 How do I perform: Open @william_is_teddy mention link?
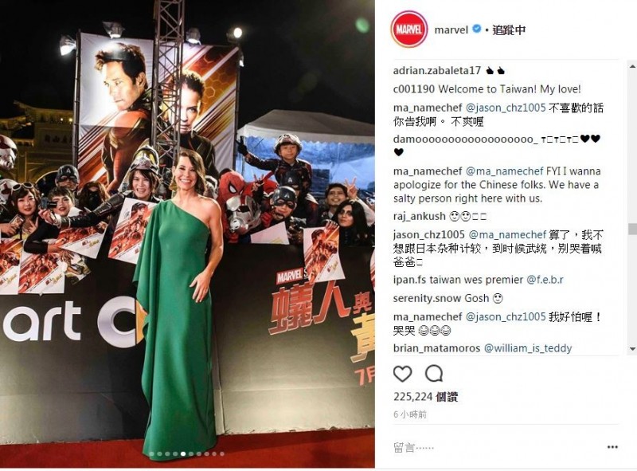[528, 348]
